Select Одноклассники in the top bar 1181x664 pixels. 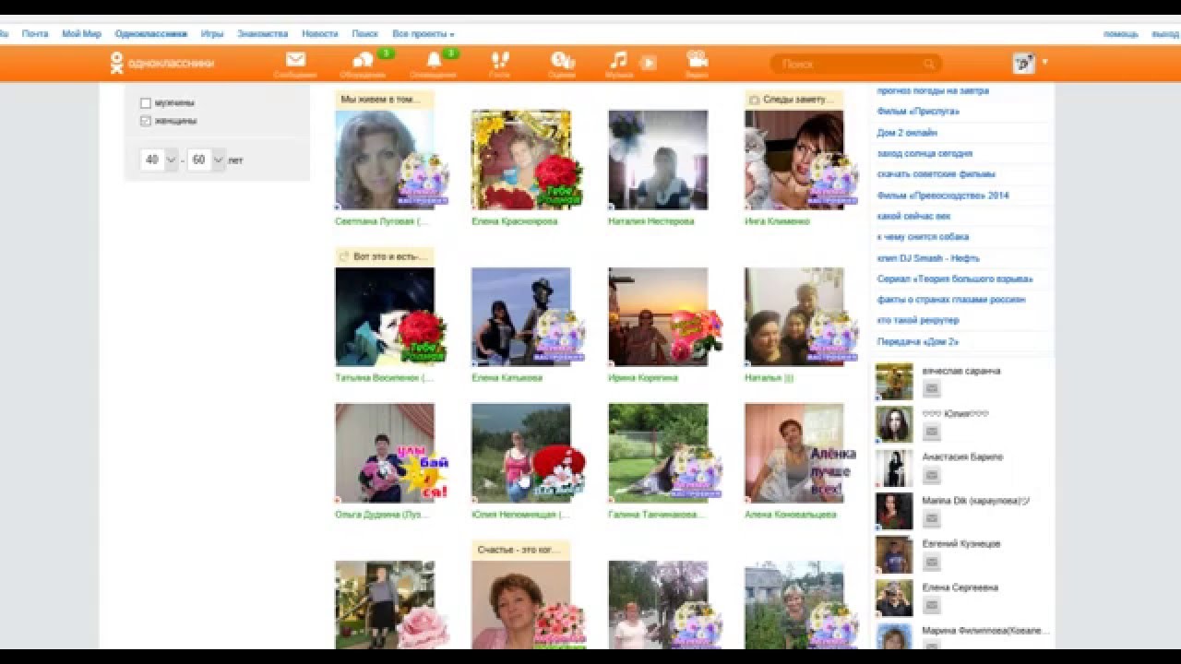click(x=151, y=34)
